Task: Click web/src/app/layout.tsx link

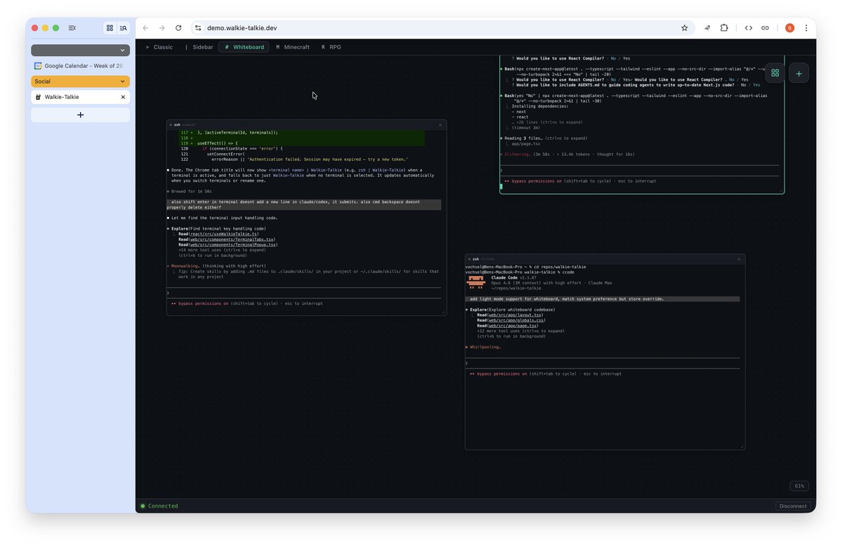Action: tap(515, 315)
